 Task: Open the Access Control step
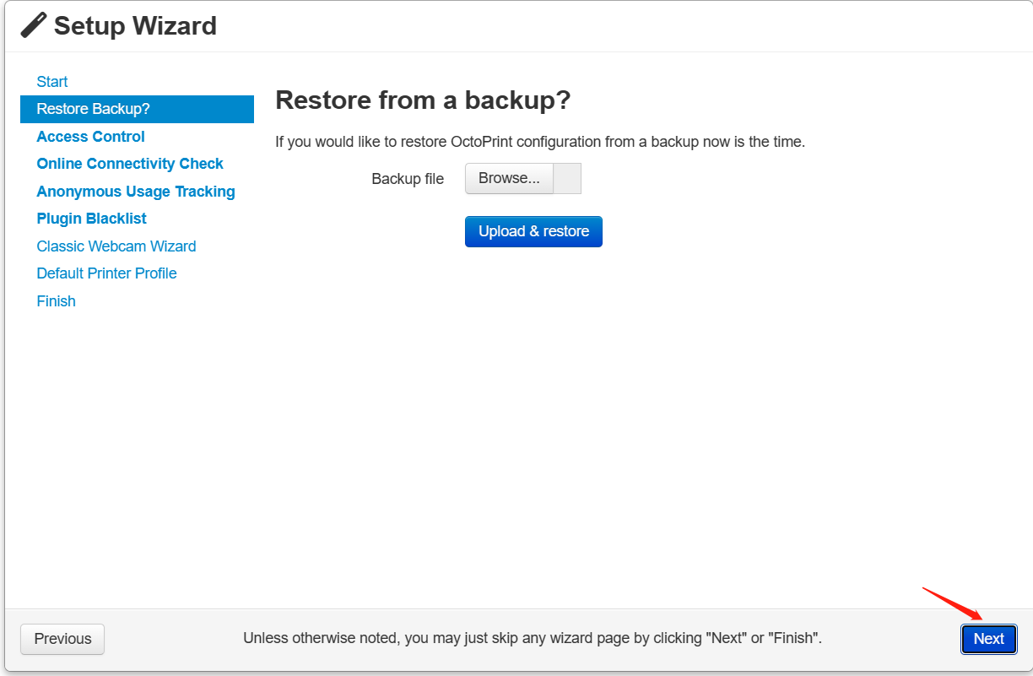click(x=91, y=137)
